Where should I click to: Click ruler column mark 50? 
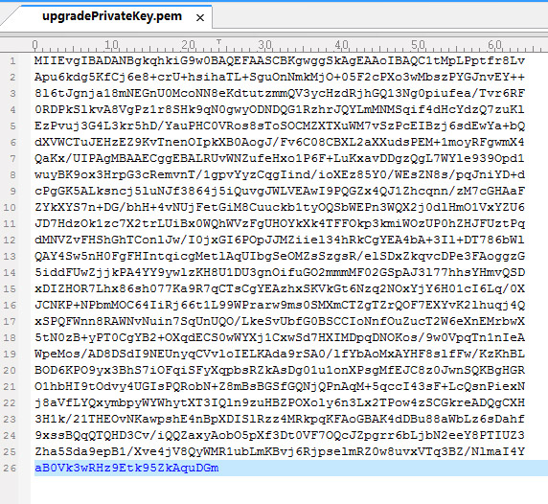coord(419,45)
